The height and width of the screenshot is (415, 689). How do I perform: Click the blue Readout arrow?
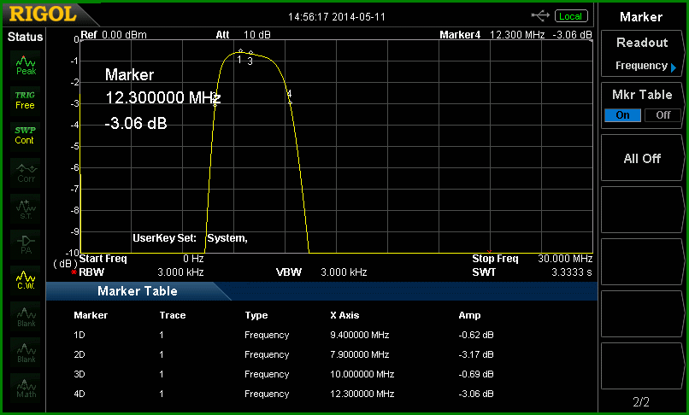pyautogui.click(x=674, y=67)
